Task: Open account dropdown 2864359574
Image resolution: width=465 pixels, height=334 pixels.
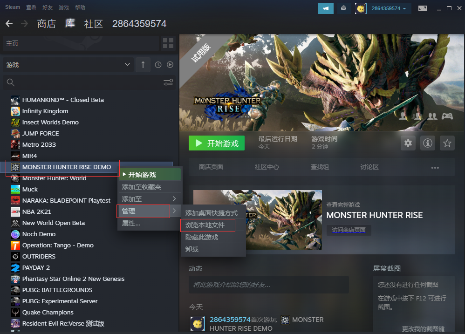Action: click(x=389, y=8)
